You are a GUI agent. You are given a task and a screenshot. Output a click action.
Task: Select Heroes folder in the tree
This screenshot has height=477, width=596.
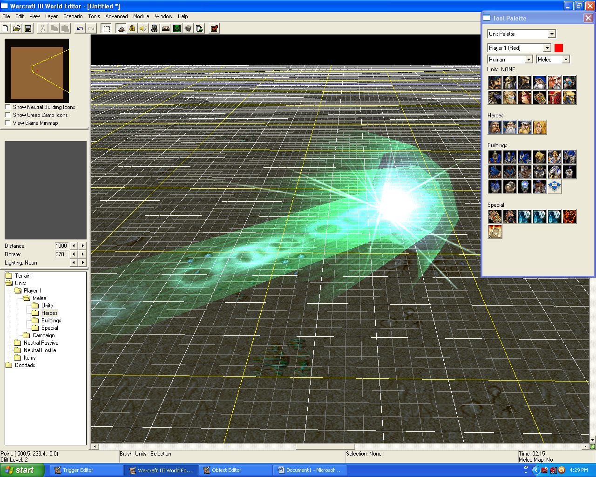(x=49, y=313)
